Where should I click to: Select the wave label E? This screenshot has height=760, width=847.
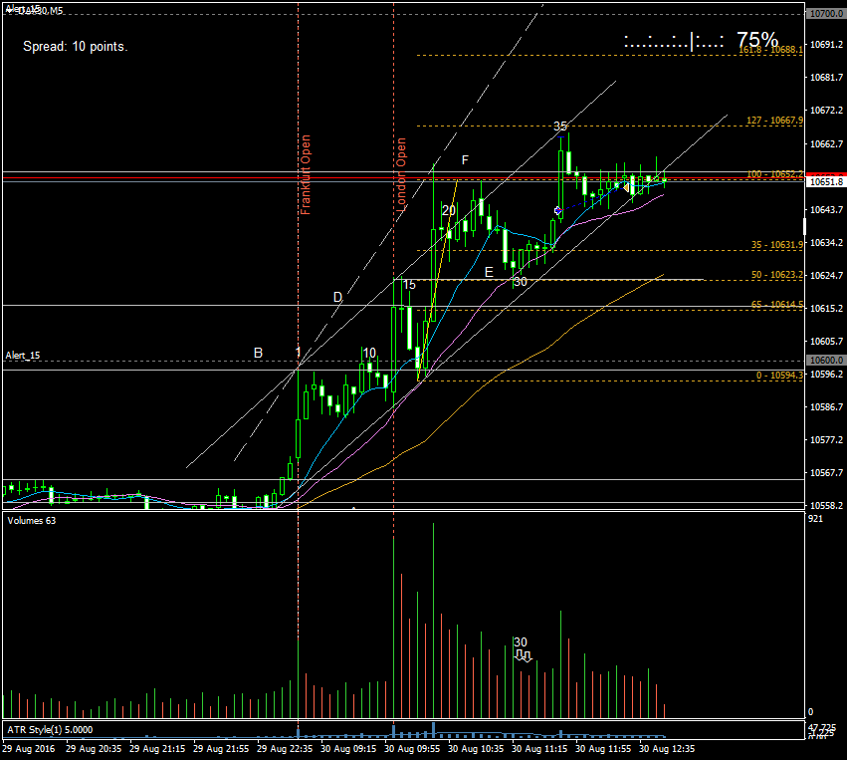[x=488, y=272]
